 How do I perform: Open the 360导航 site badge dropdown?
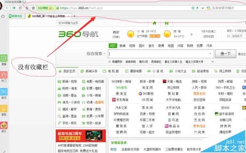pos(46,8)
